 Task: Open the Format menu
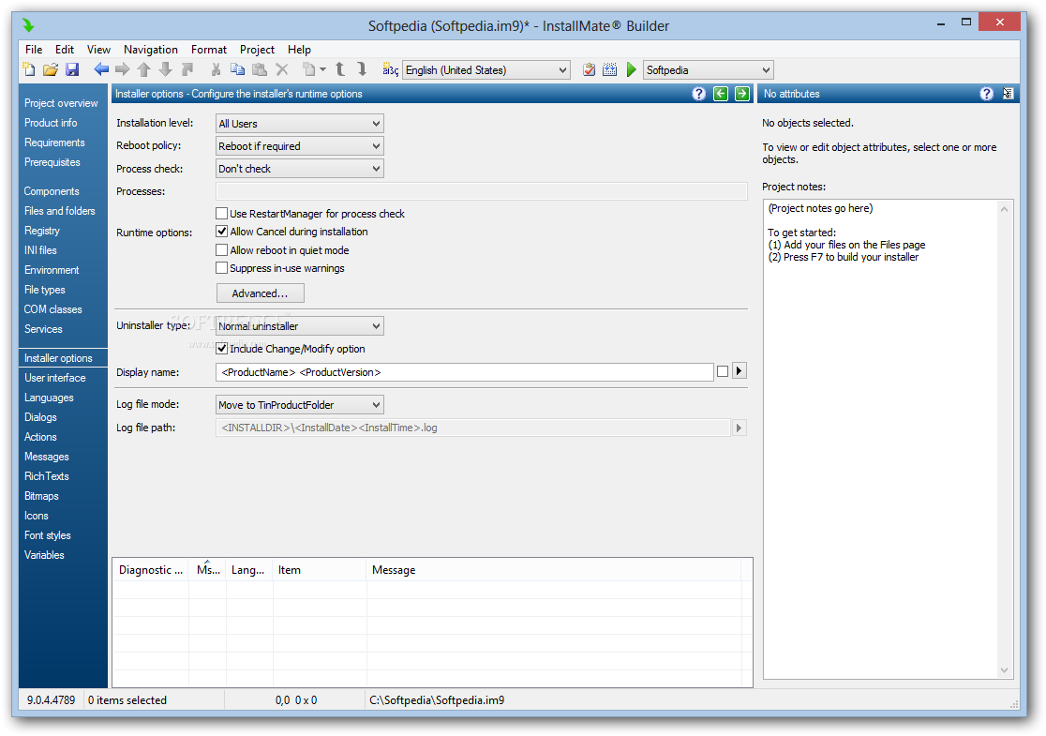tap(209, 50)
